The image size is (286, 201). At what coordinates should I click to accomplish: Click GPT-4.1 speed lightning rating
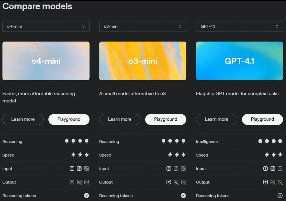click(x=274, y=155)
